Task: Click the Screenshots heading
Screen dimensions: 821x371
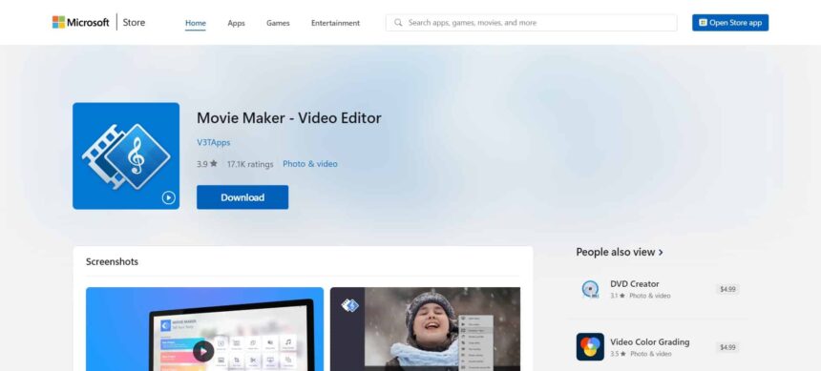Action: click(112, 261)
